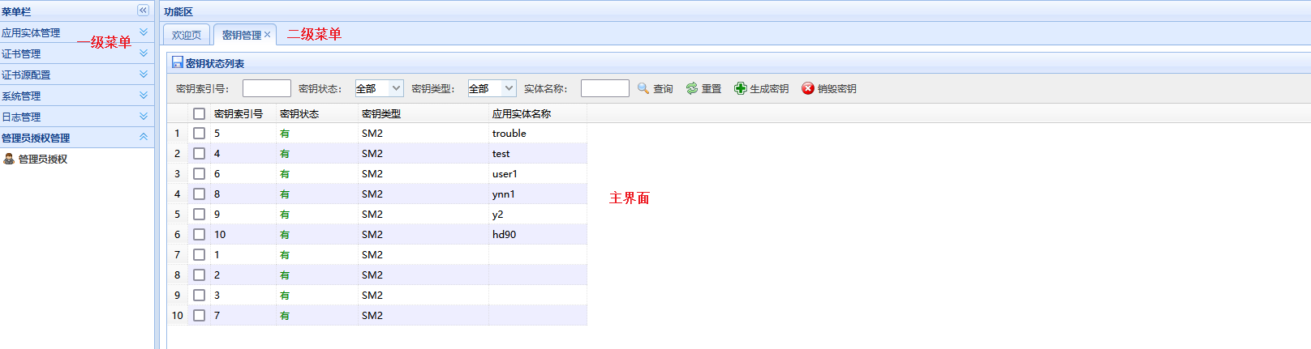Screen dimensions: 1311x349
Task: Sort by the 应用实体名称 column header
Action: coord(522,113)
